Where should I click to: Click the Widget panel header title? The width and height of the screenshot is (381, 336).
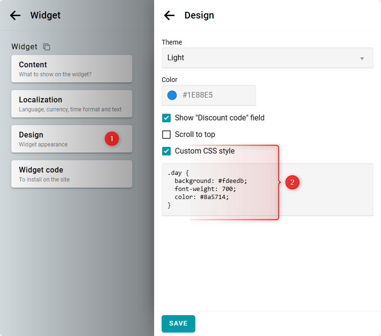pos(45,15)
